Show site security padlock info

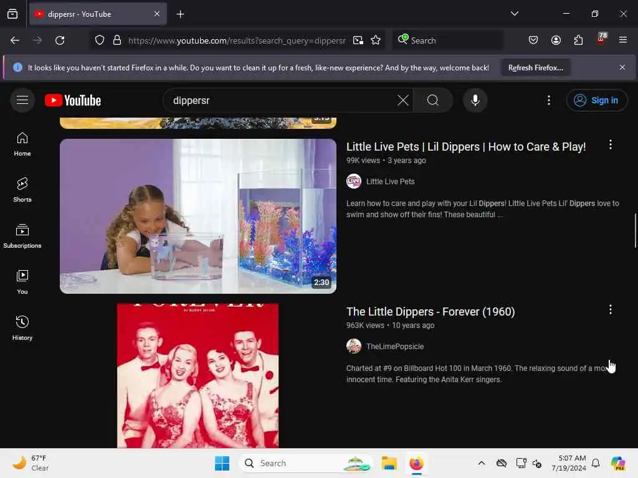(x=117, y=40)
